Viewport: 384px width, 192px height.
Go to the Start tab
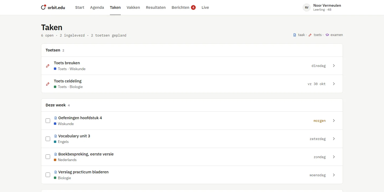(80, 7)
